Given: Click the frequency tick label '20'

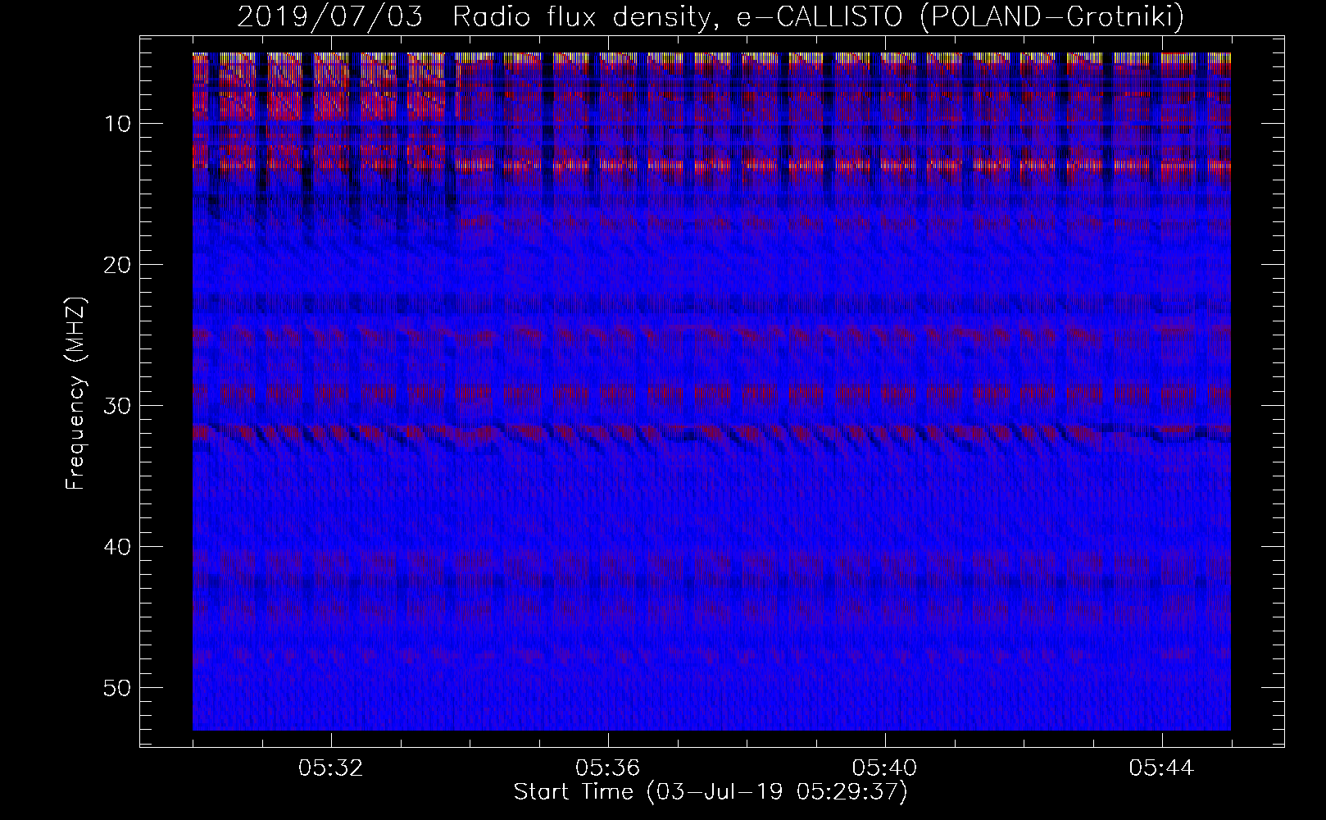Looking at the screenshot, I should click(119, 264).
